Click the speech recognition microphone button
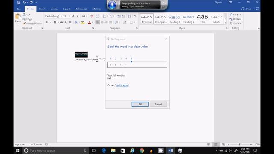 (112, 5)
